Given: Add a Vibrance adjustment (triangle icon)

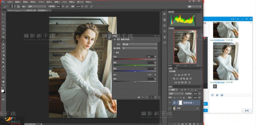Looking at the screenshot, I should 189,75.
